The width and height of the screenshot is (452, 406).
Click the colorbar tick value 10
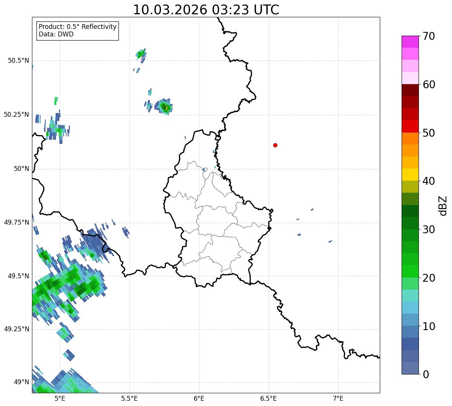pos(429,326)
